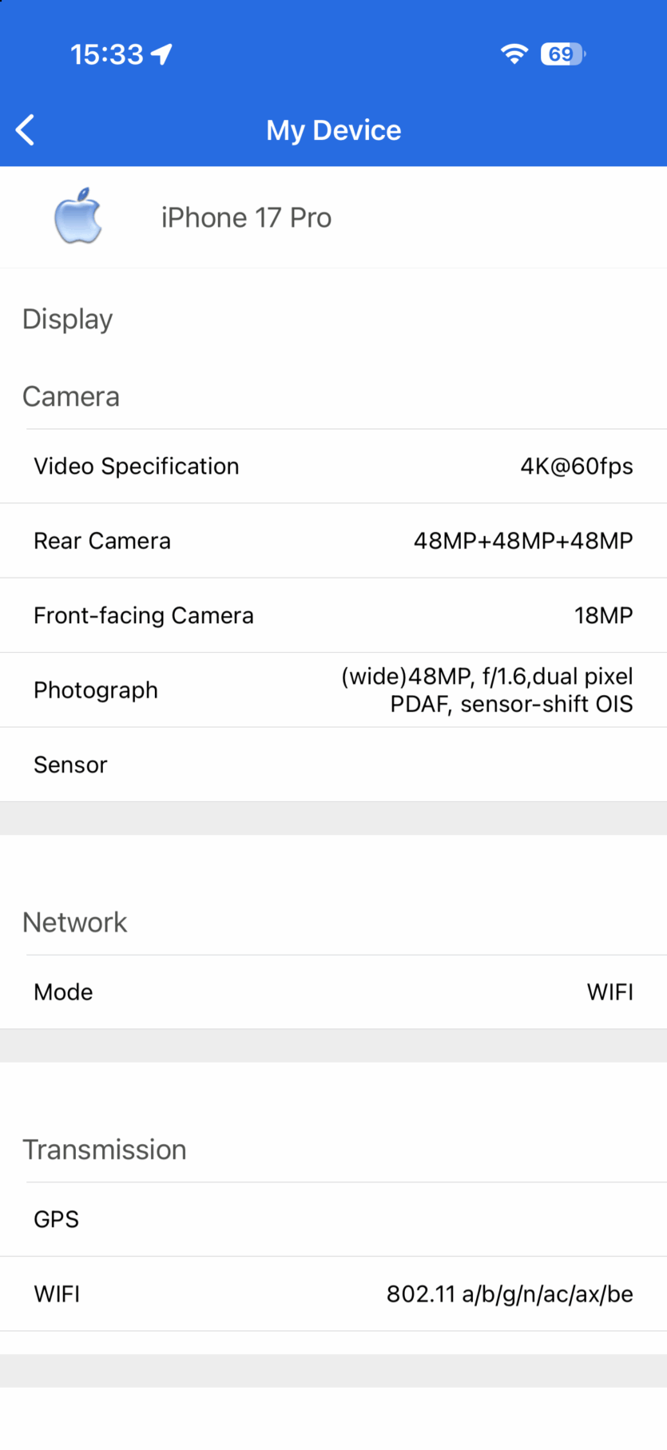Select the Rear Camera row

point(333,541)
